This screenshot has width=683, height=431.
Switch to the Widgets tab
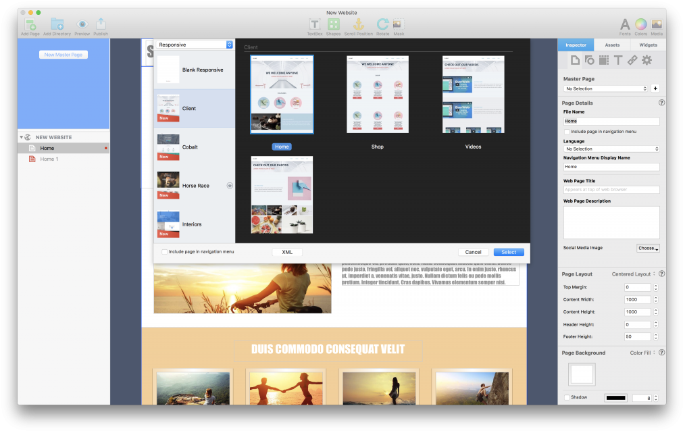(648, 45)
